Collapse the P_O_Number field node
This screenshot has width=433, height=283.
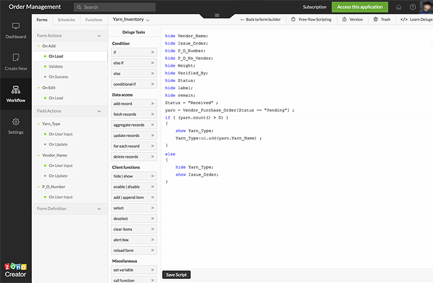[x=39, y=187]
